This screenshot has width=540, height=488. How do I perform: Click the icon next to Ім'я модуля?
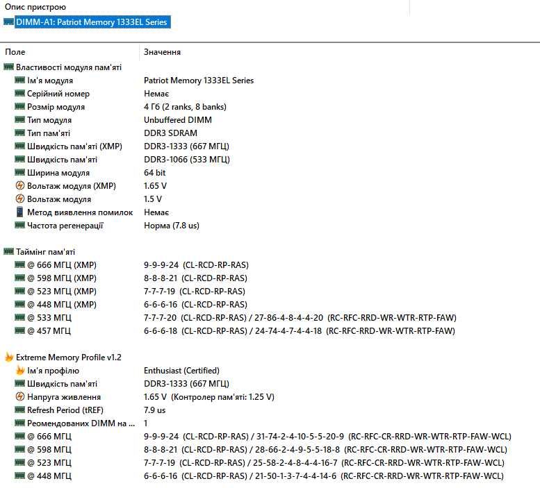19,80
